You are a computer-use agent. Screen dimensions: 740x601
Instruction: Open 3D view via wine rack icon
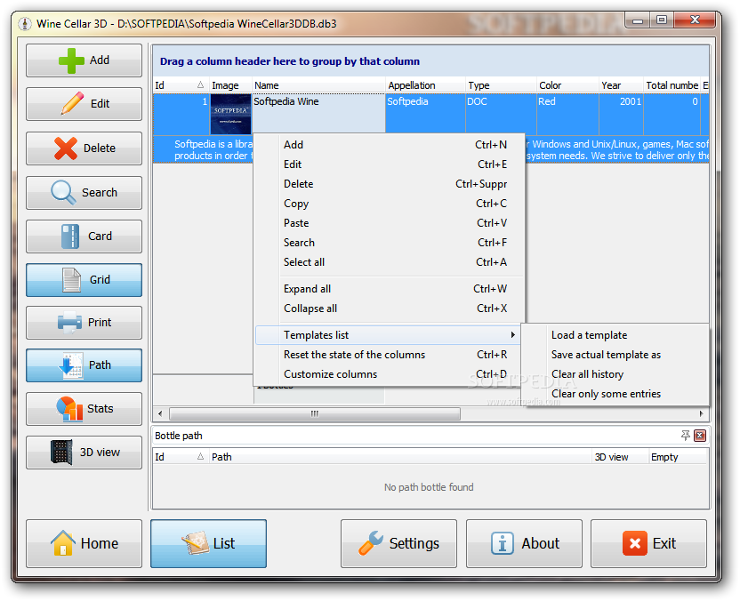tap(61, 453)
